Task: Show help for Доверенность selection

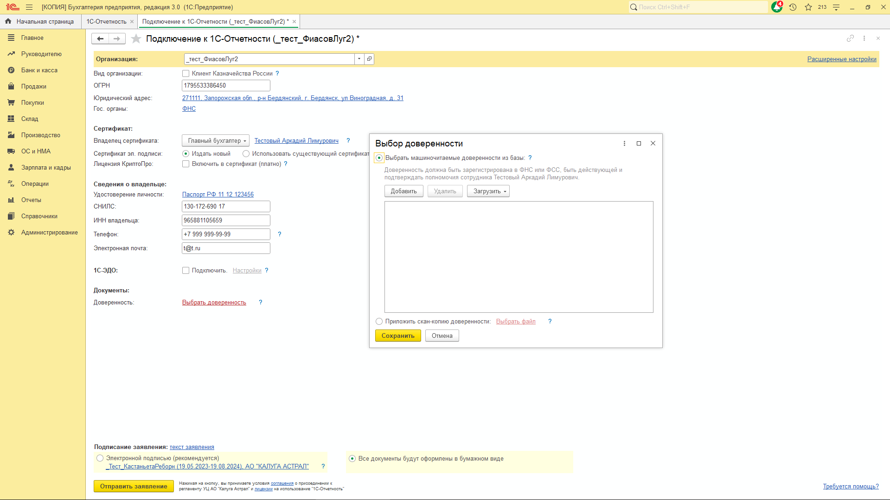Action: (x=261, y=302)
